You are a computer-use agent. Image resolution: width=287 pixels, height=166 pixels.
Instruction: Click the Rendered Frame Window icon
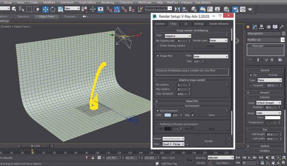coord(242,9)
